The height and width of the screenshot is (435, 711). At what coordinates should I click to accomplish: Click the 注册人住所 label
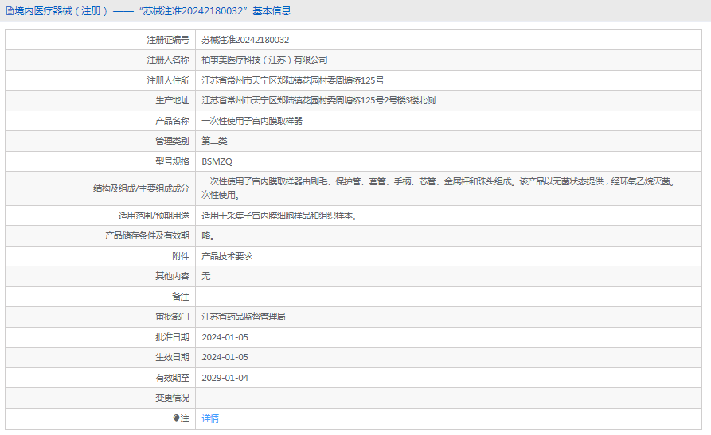[x=168, y=80]
